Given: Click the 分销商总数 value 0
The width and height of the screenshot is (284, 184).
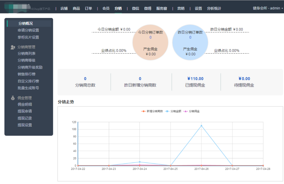Looking at the screenshot, I should [85, 79].
